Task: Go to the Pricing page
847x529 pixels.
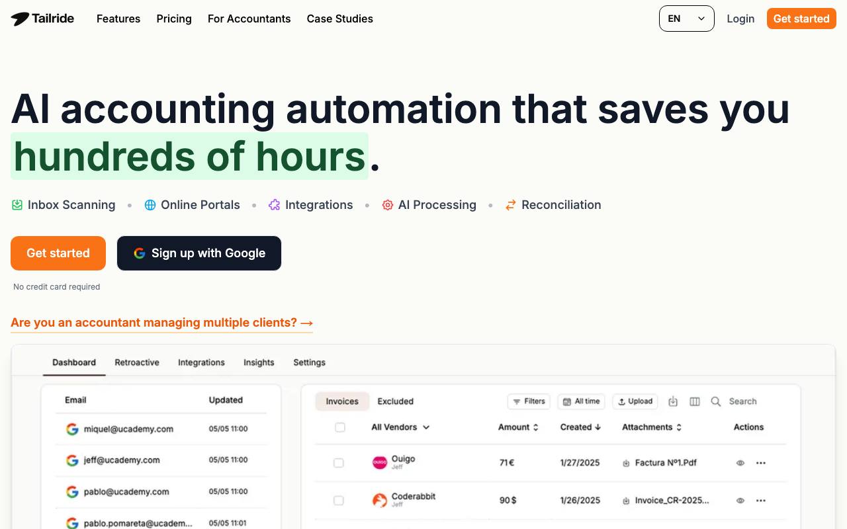Action: point(174,19)
